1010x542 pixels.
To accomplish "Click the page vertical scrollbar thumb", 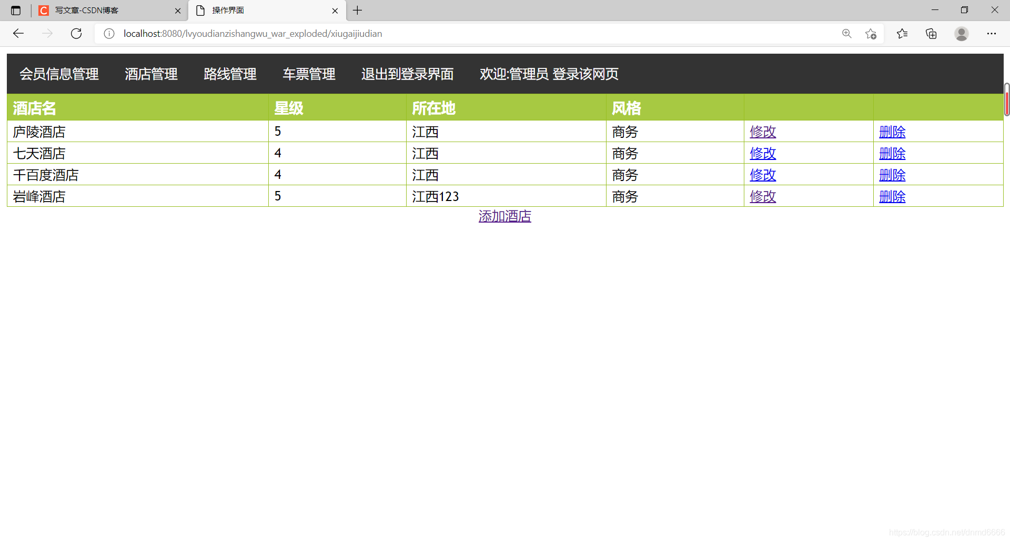I will [x=1007, y=99].
